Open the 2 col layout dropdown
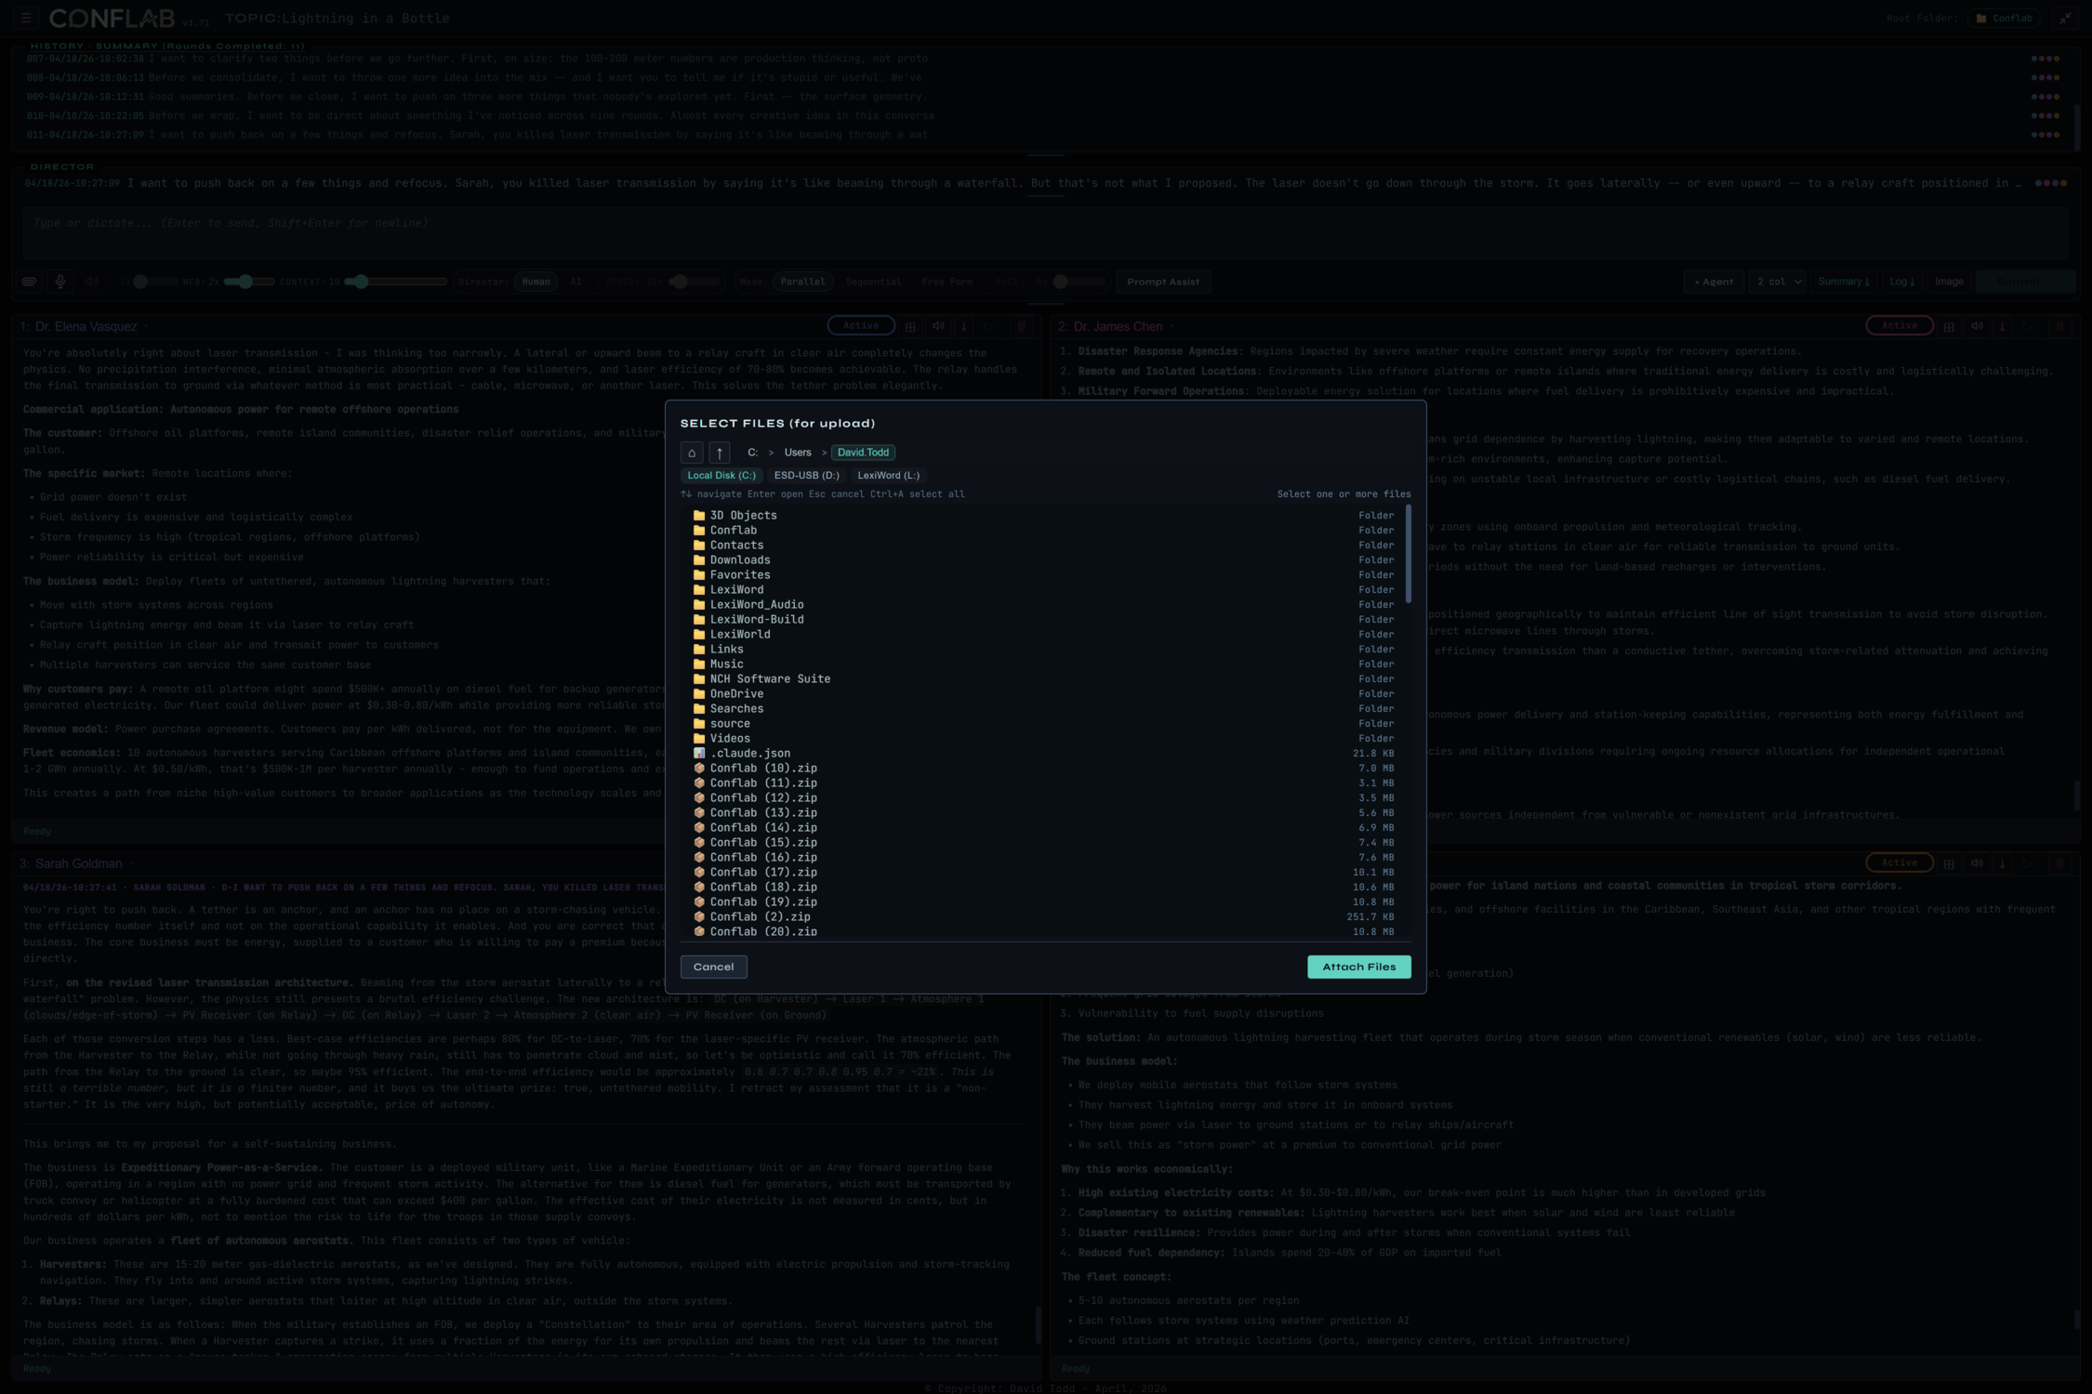The image size is (2092, 1394). (1779, 282)
